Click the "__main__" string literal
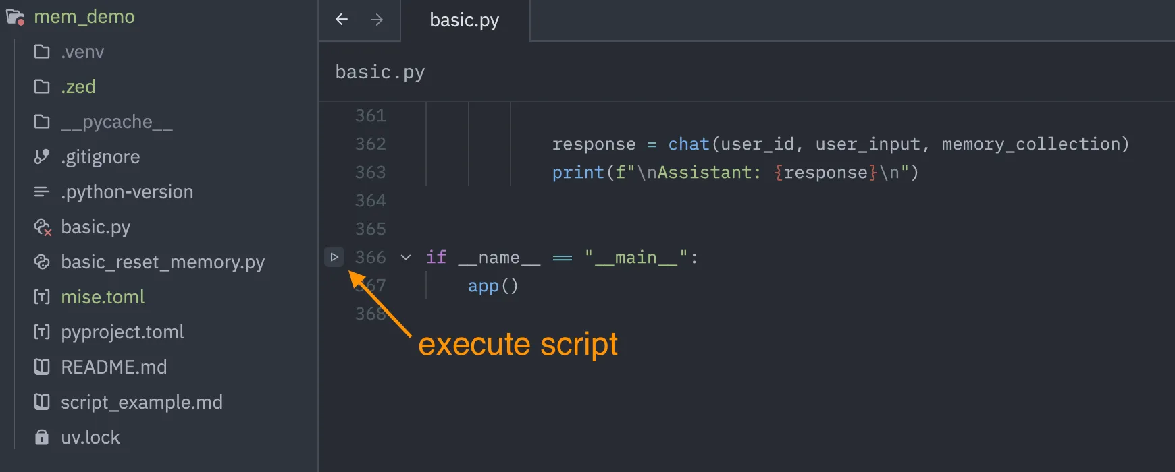 pyautogui.click(x=636, y=258)
